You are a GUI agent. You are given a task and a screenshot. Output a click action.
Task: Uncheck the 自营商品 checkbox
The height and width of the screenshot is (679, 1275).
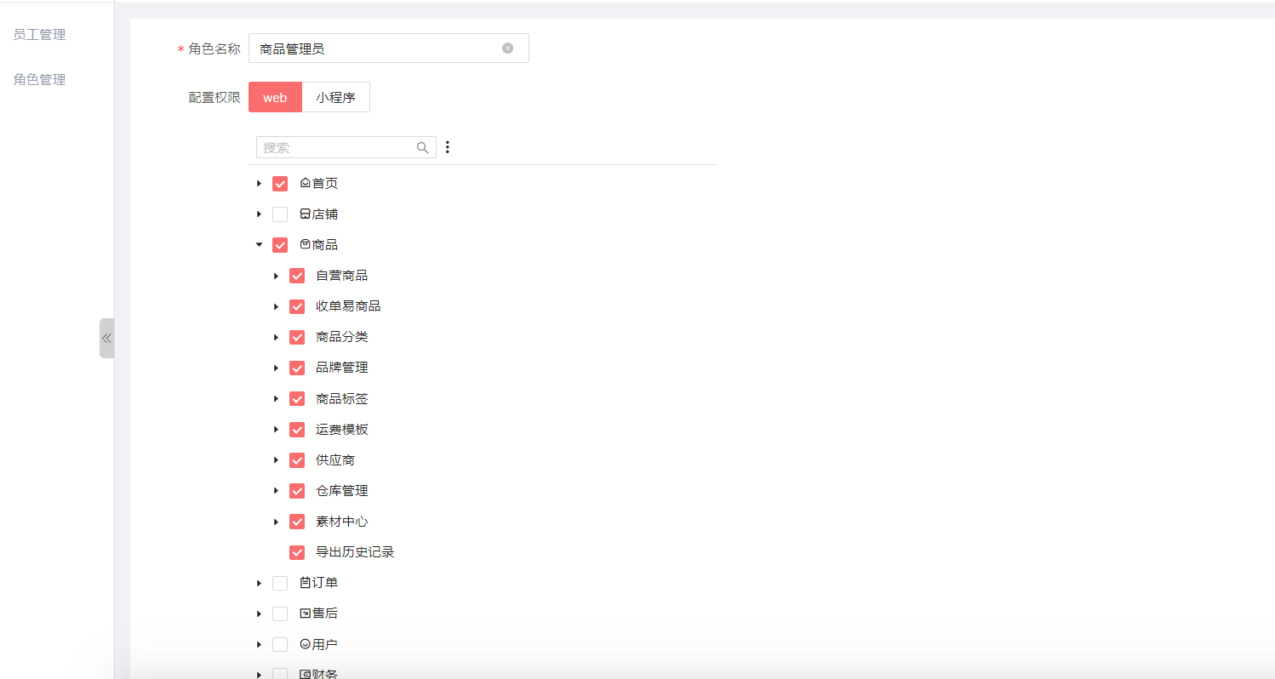click(x=297, y=276)
